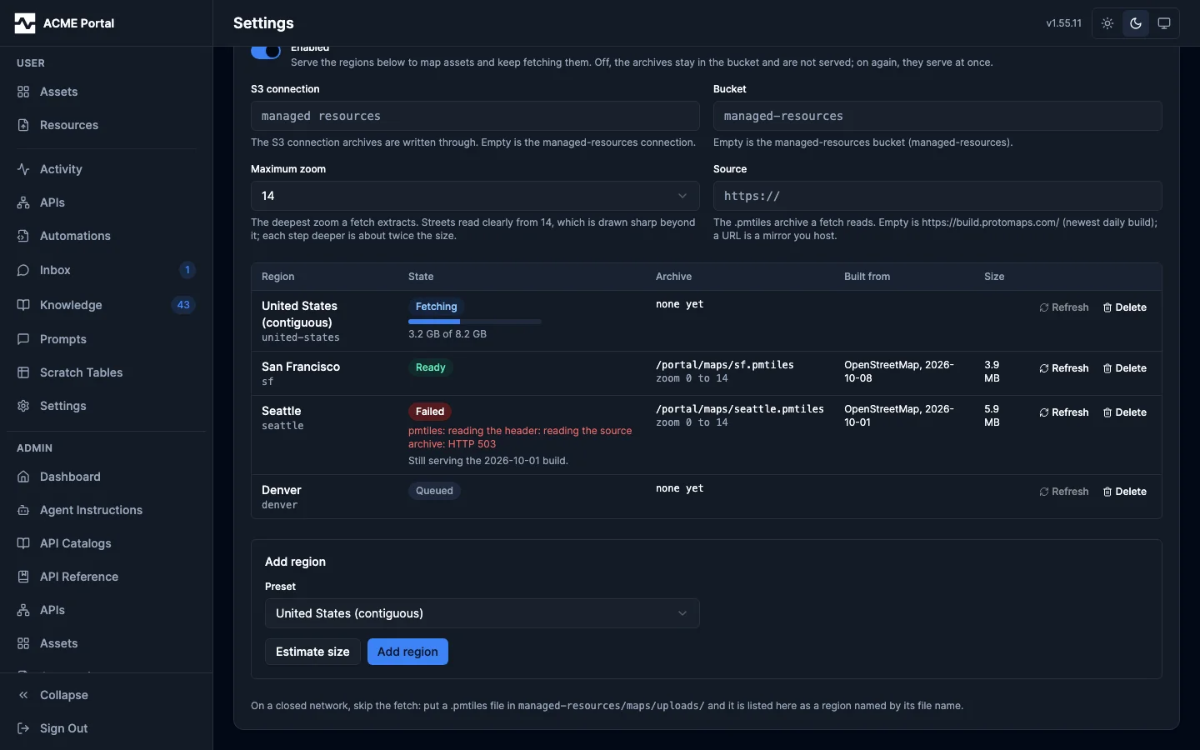Open APIs in the USER section
This screenshot has height=750, width=1200.
click(x=106, y=202)
